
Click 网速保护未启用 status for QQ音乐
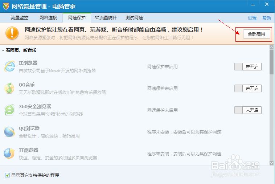163,89
